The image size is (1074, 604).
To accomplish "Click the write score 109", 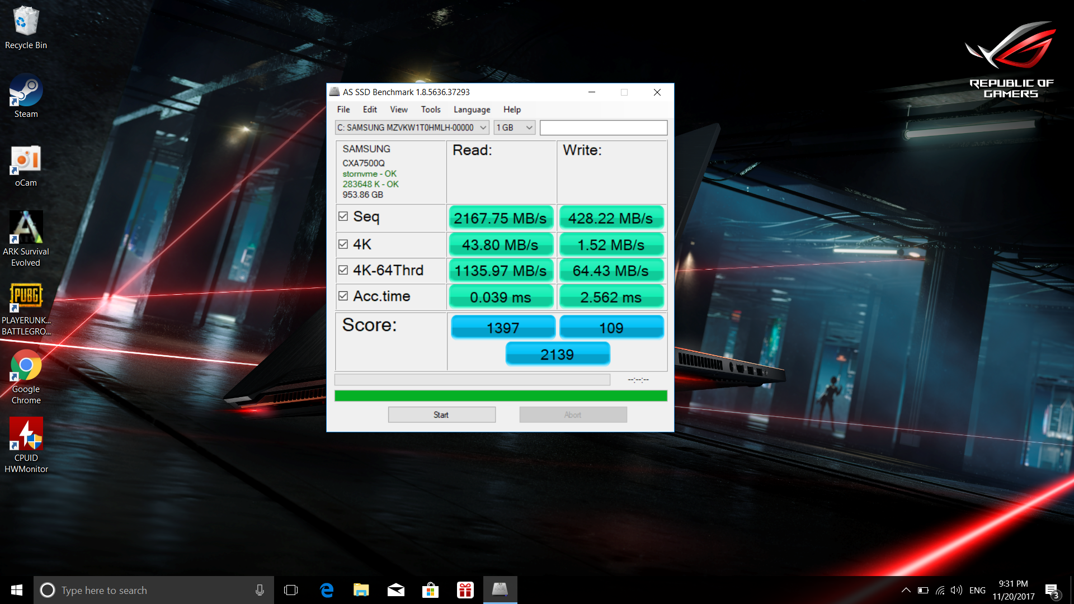I will click(611, 328).
